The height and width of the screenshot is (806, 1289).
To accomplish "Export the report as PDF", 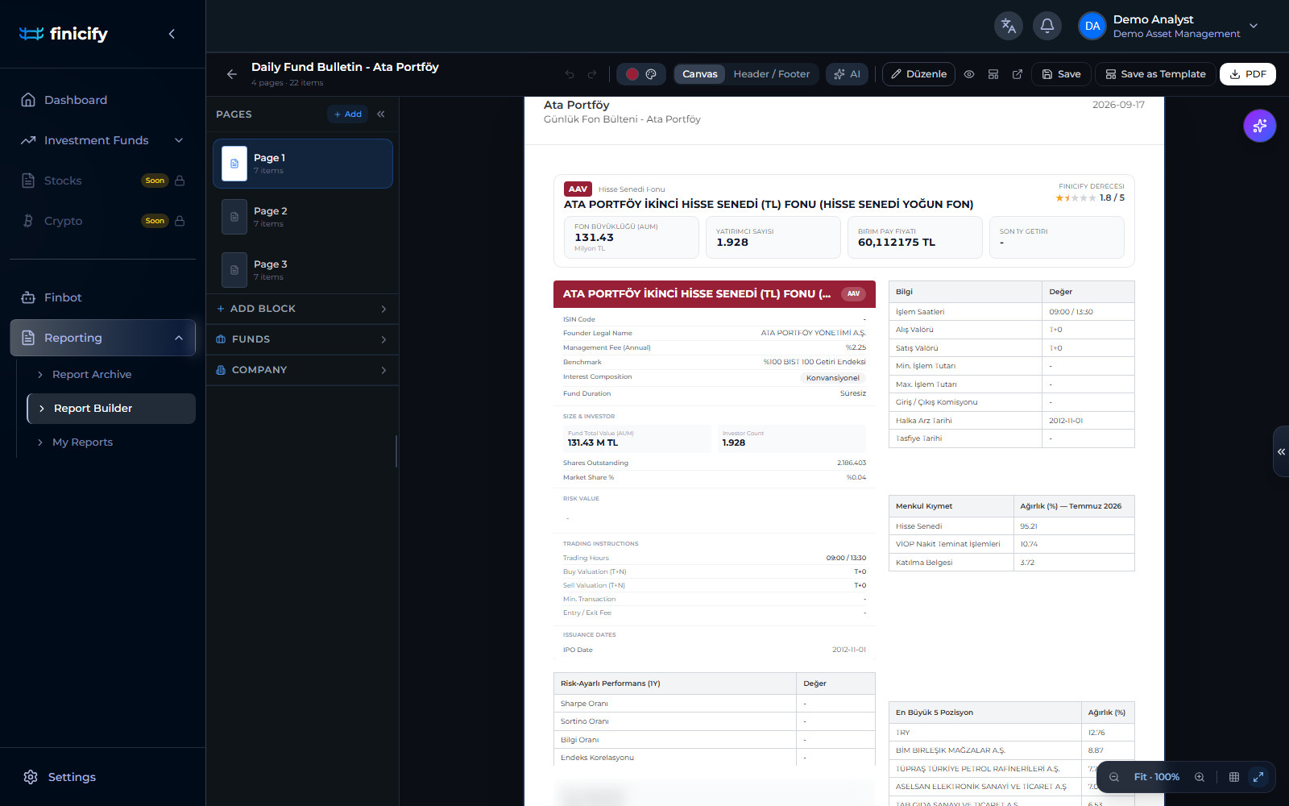I will pos(1248,74).
